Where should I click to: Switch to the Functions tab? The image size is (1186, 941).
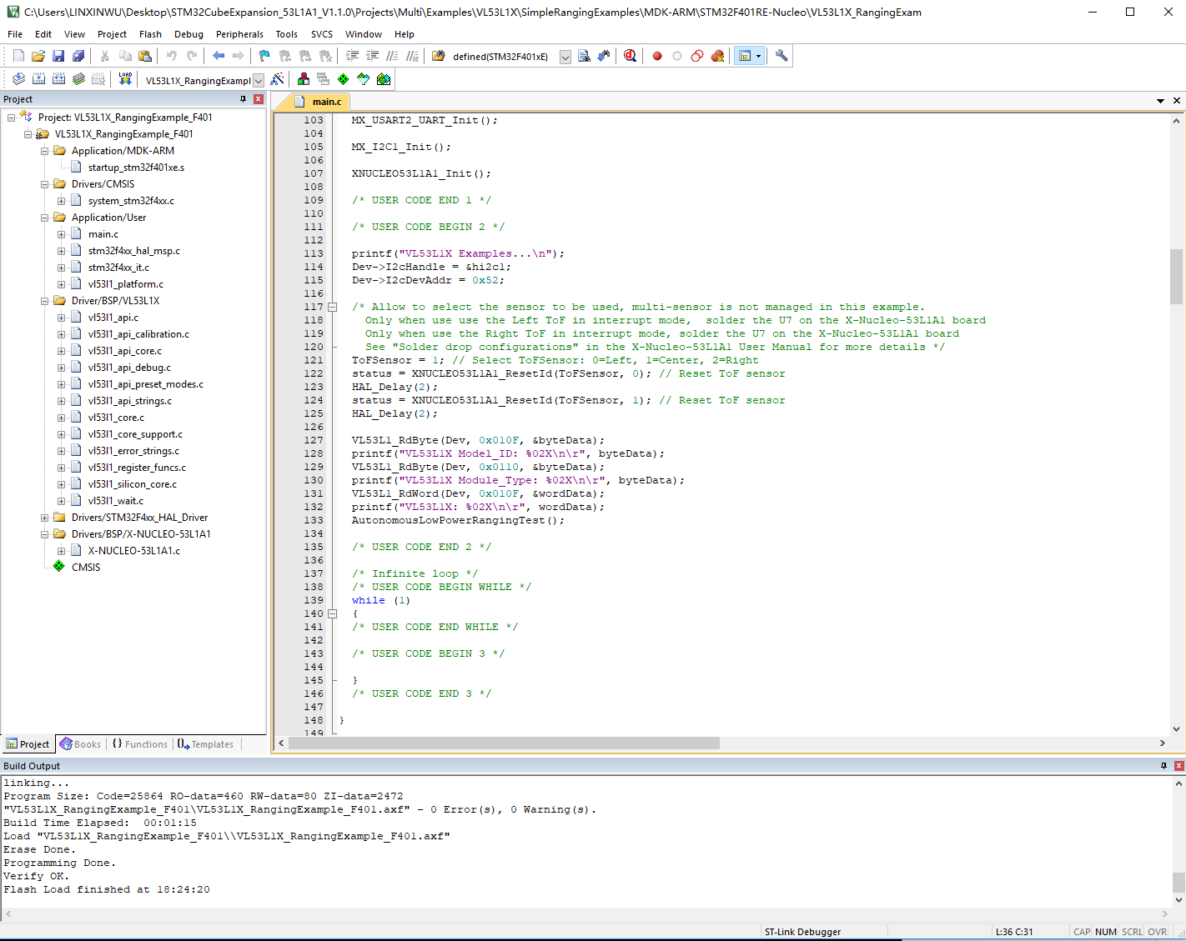(x=139, y=744)
